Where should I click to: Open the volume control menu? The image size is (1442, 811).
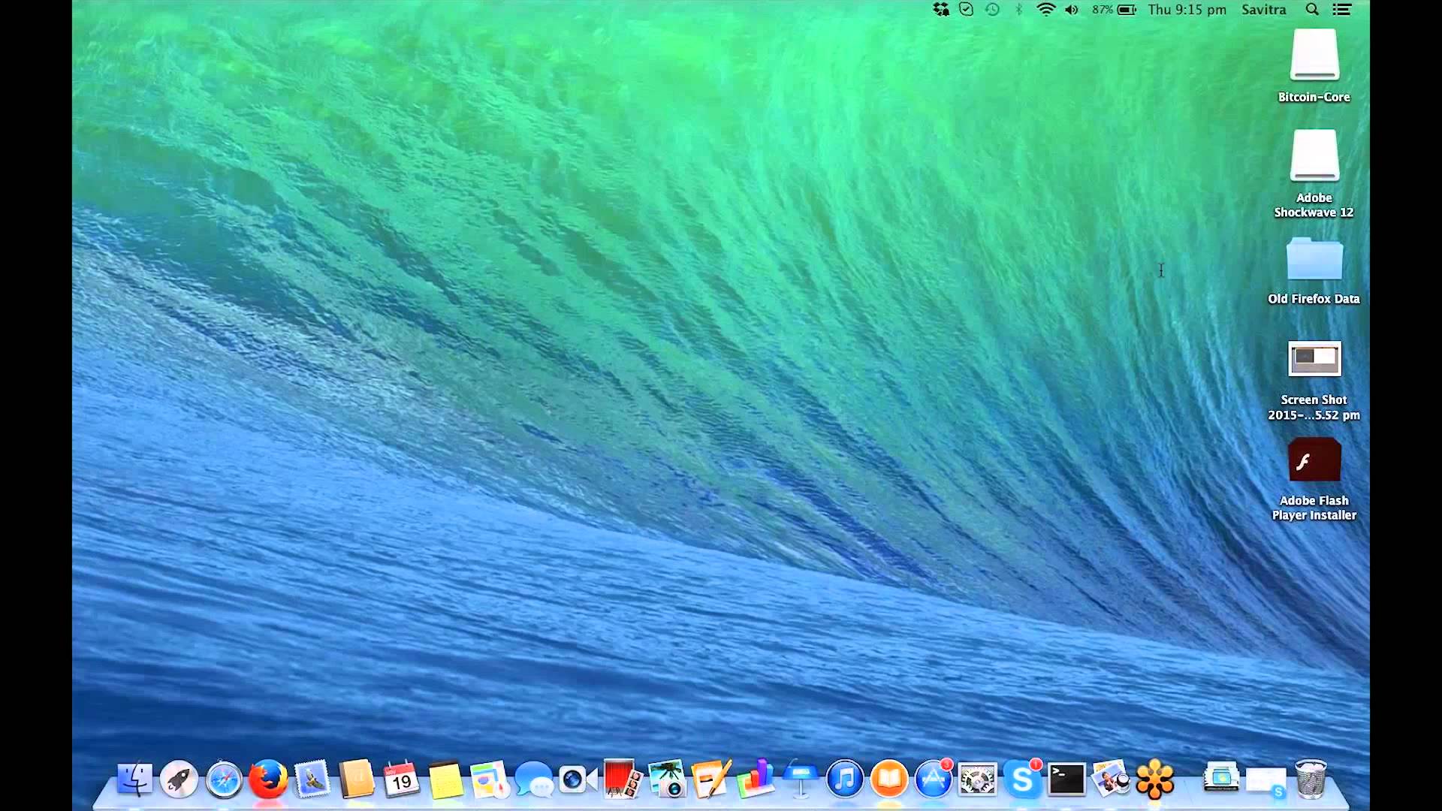coord(1072,10)
